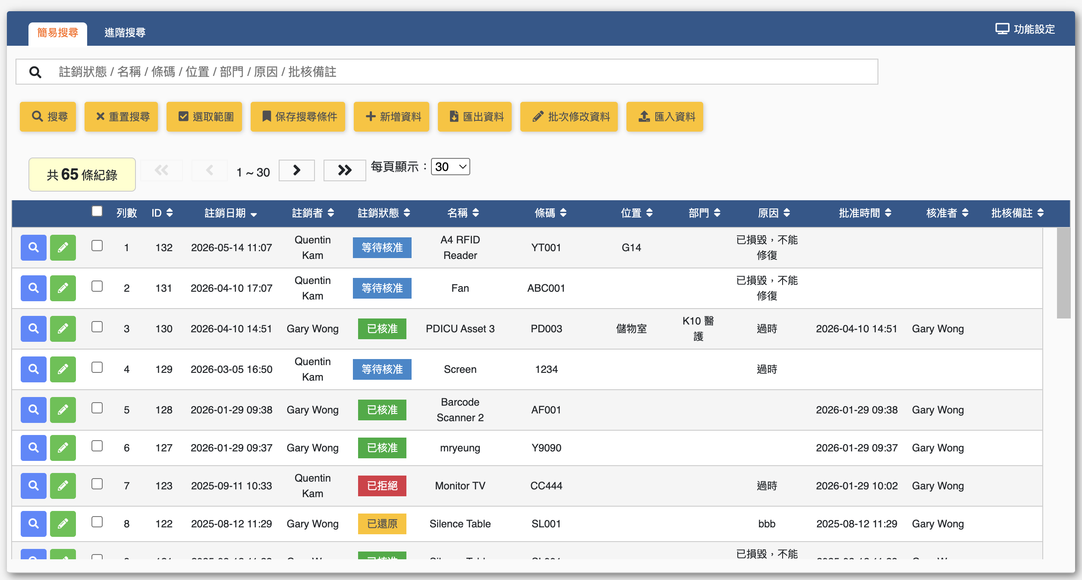Viewport: 1082px width, 580px height.
Task: Sort by 批准時間 column header
Action: click(x=865, y=213)
